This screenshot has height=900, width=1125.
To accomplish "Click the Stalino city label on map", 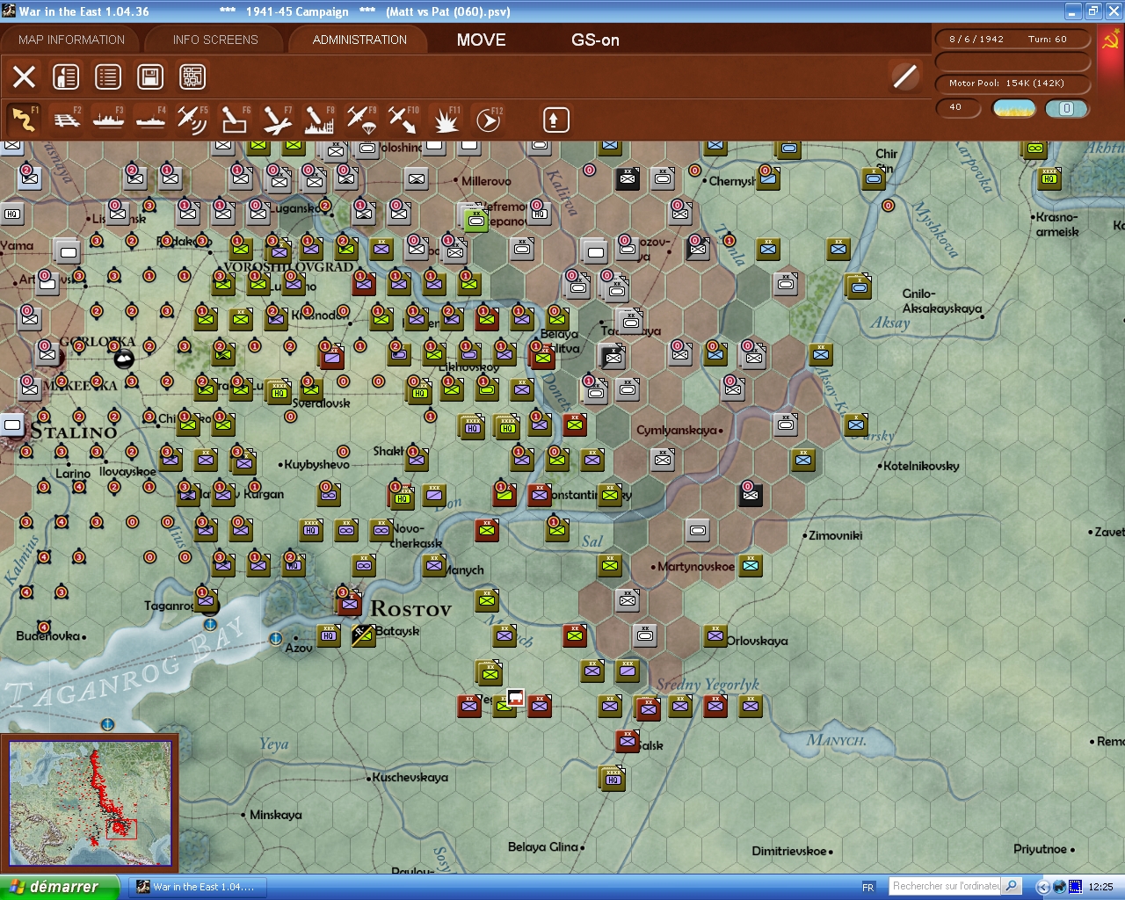I will tap(74, 432).
